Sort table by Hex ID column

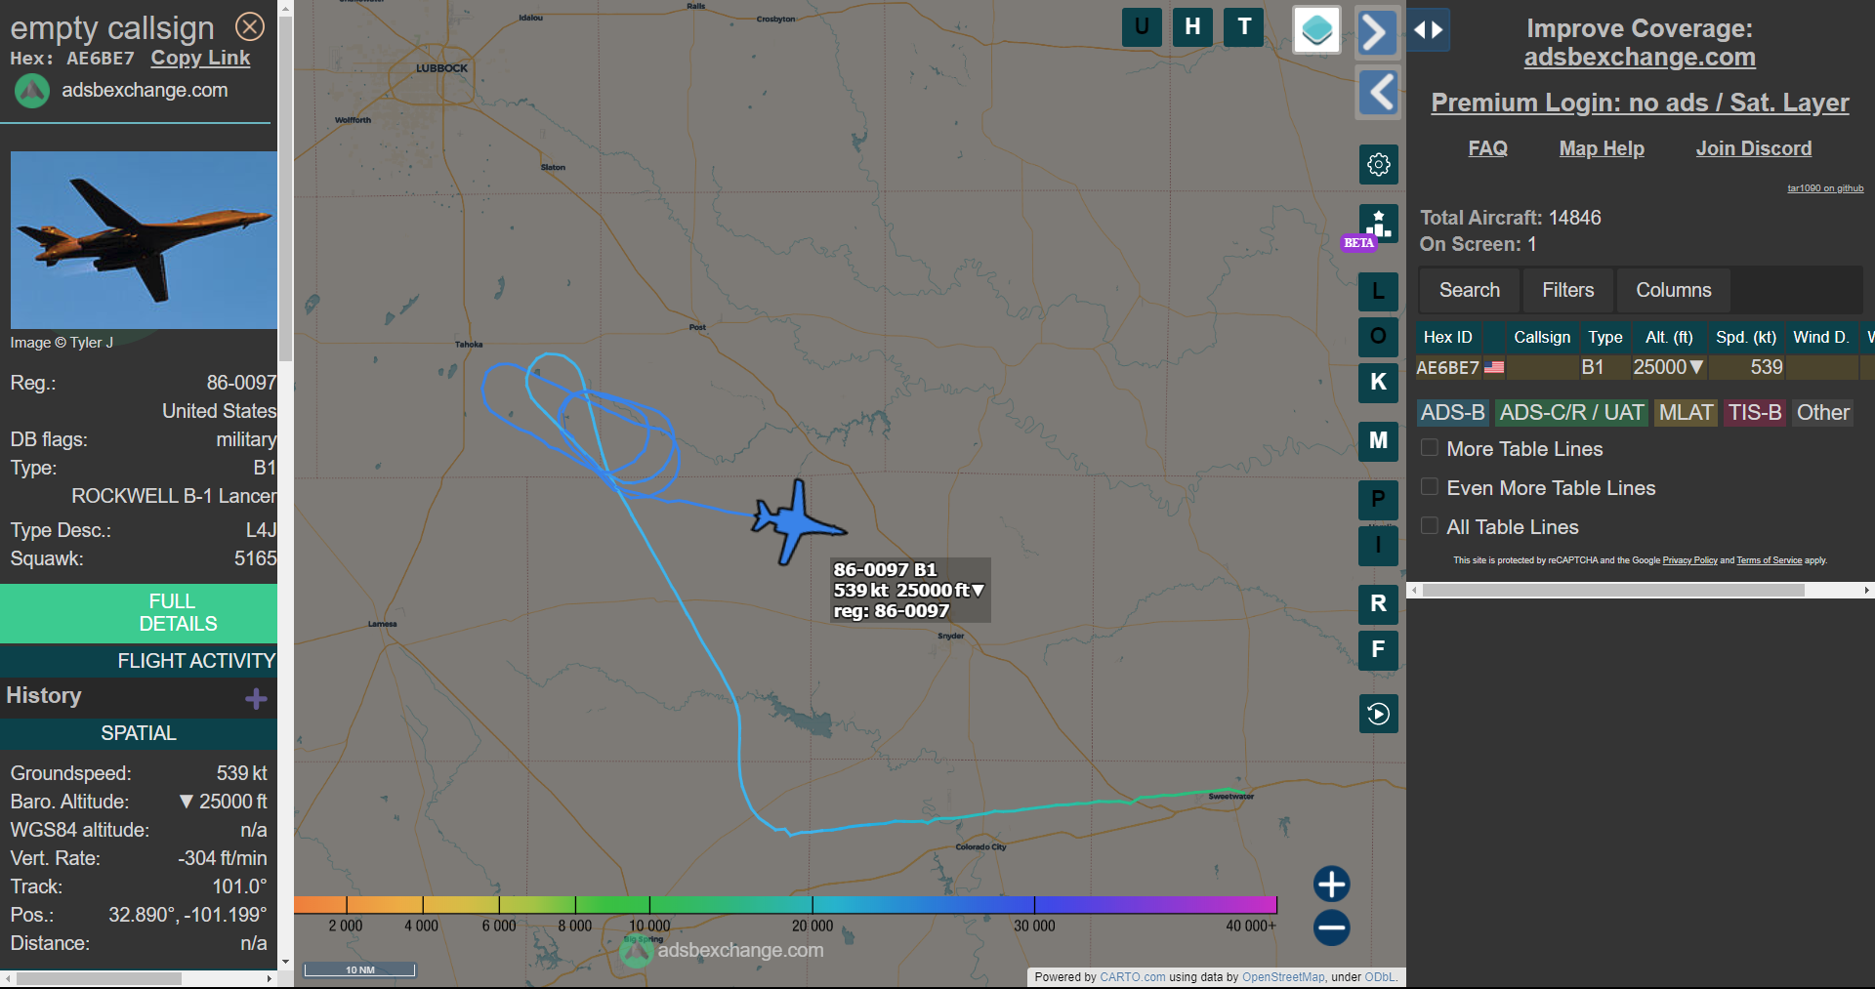(x=1447, y=337)
